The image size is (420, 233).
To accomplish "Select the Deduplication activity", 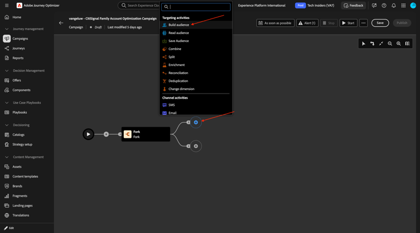I will (x=196, y=81).
